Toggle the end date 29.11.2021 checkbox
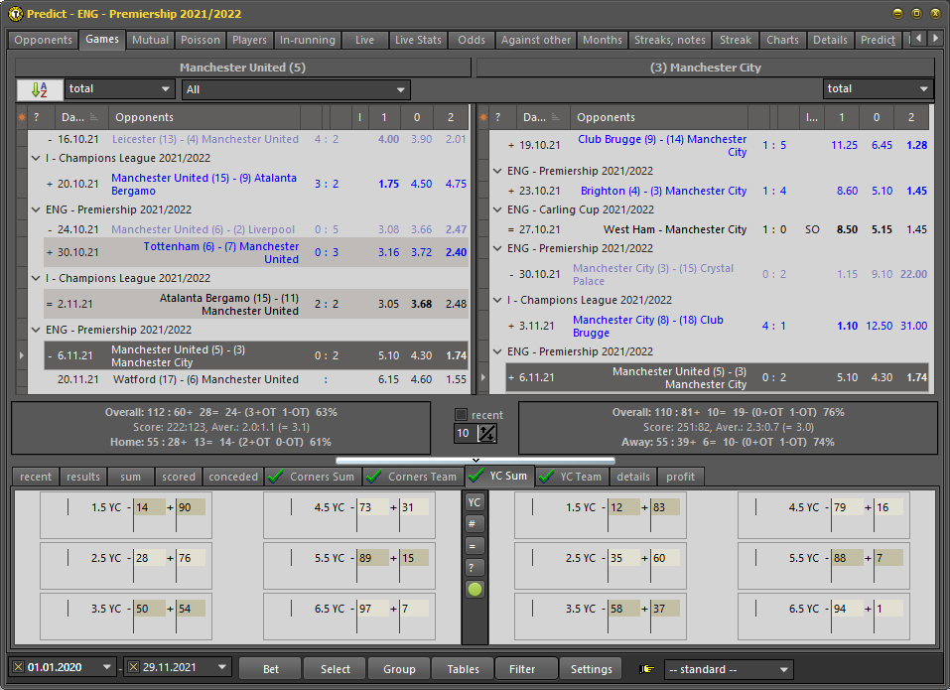This screenshot has width=950, height=690. pos(134,668)
